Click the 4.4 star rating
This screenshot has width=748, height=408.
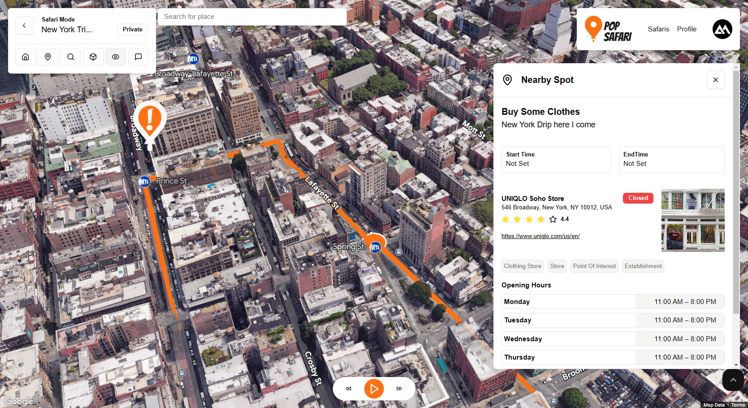(535, 219)
